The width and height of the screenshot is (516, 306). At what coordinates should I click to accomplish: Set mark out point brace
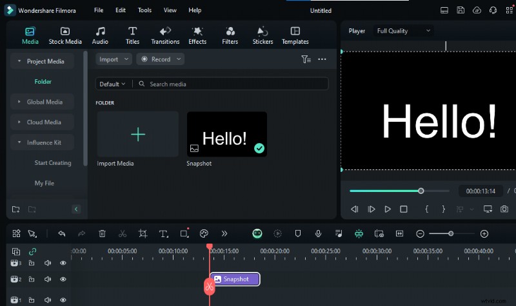coord(443,209)
